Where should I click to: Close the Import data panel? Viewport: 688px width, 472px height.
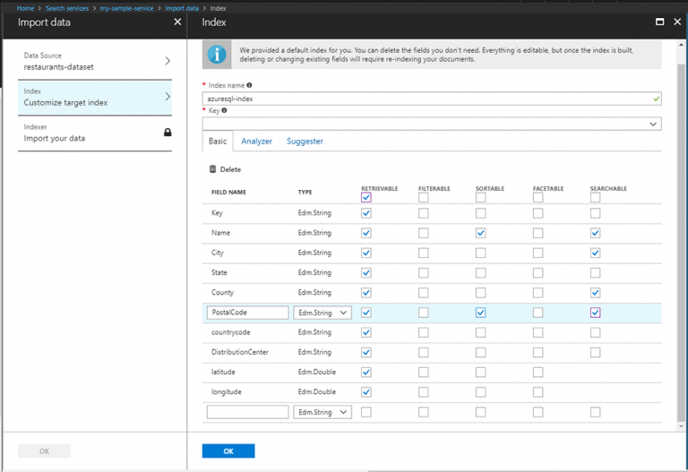(176, 21)
